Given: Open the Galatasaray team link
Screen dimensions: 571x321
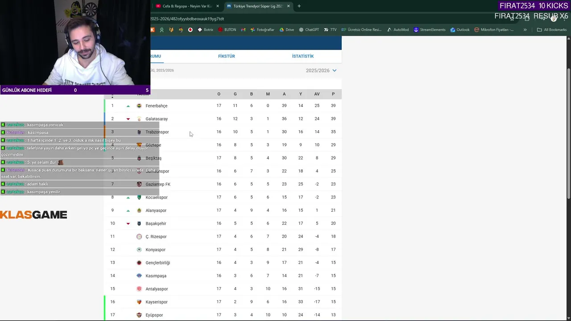Looking at the screenshot, I should pyautogui.click(x=157, y=119).
